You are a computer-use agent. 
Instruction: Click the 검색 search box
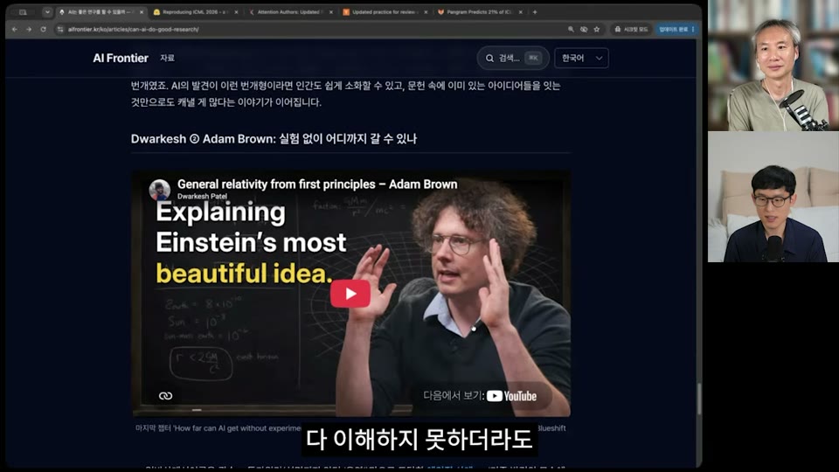[x=513, y=58]
